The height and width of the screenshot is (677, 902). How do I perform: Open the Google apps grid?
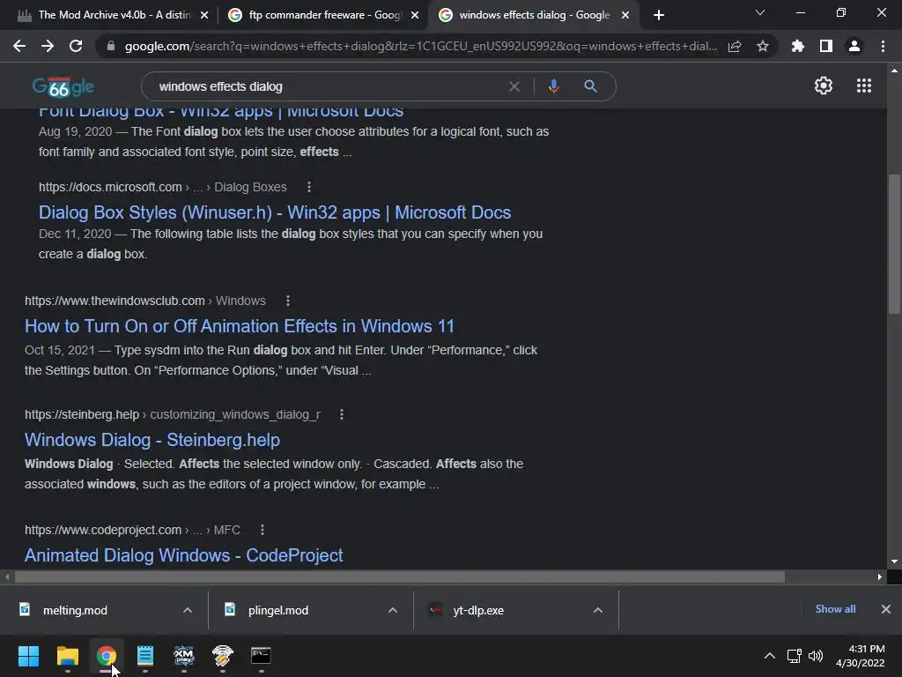864,86
